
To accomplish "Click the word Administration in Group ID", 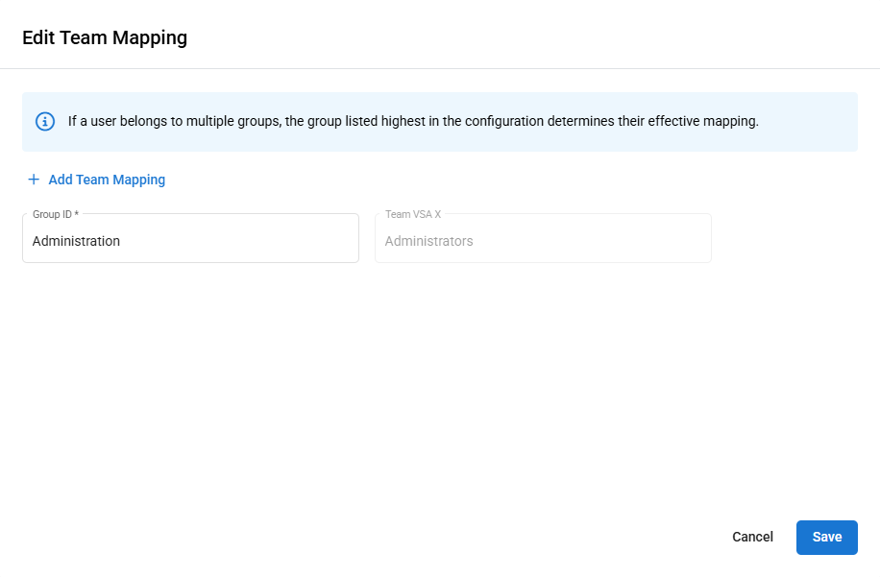I will click(x=76, y=241).
